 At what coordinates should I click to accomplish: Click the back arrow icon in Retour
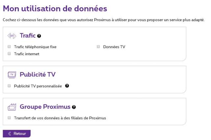click(10, 134)
